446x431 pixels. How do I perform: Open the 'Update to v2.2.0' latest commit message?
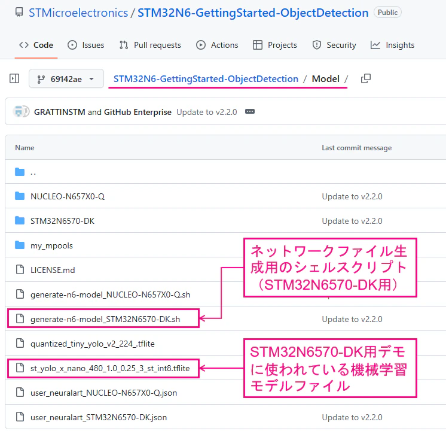[206, 112]
